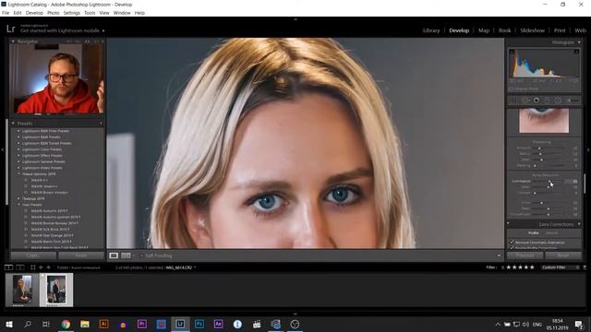Collapse the Presets panel
This screenshot has width=591, height=332.
[x=13, y=123]
